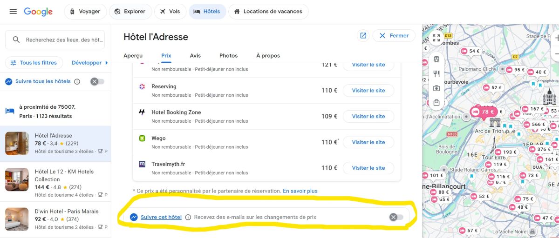
Task: Visit the Hotel Booking Zone site
Action: pos(368,116)
